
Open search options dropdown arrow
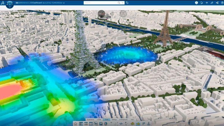[x=122, y=3]
